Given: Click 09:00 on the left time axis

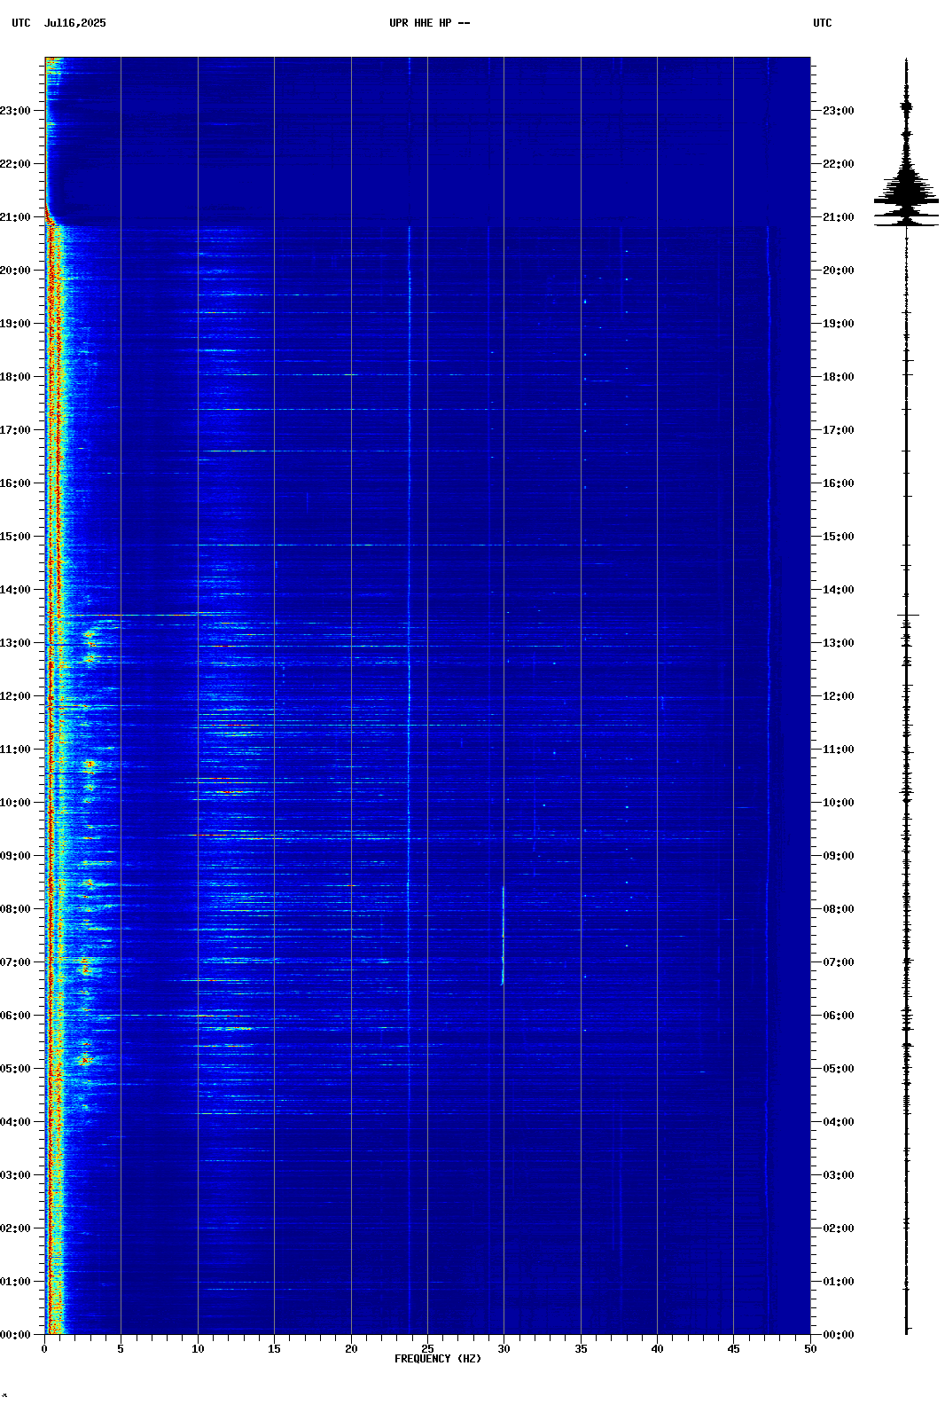Looking at the screenshot, I should (15, 856).
